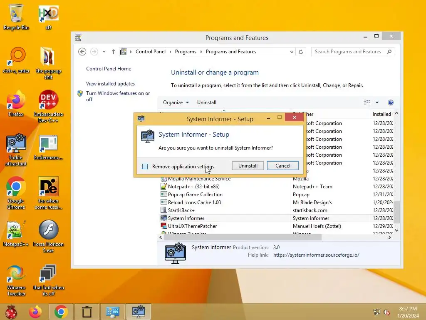This screenshot has height=320, width=426.
Task: Change the view with the view icon button
Action: [x=367, y=102]
